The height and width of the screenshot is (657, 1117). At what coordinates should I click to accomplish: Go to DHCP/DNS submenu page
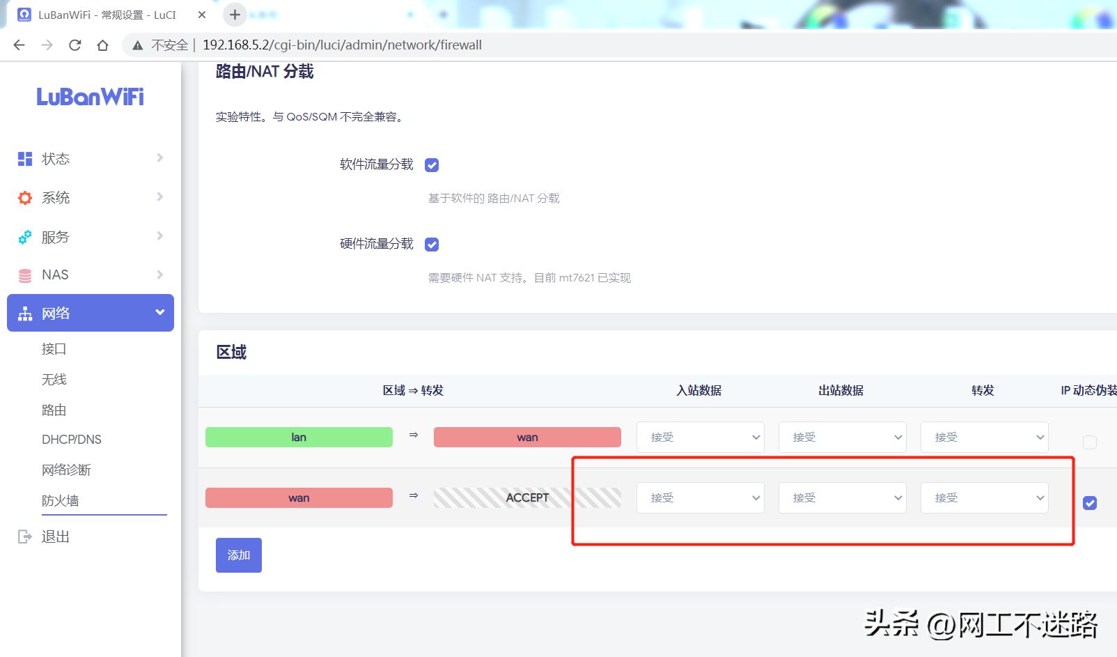(72, 440)
